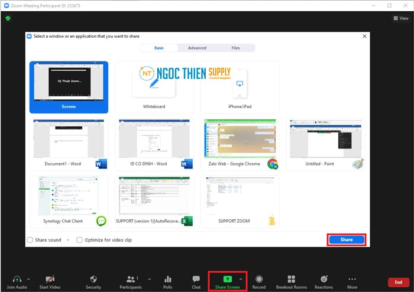Open the More options ellipsis

352,279
